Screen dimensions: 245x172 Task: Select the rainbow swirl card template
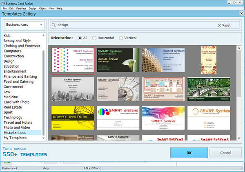[x=163, y=118]
